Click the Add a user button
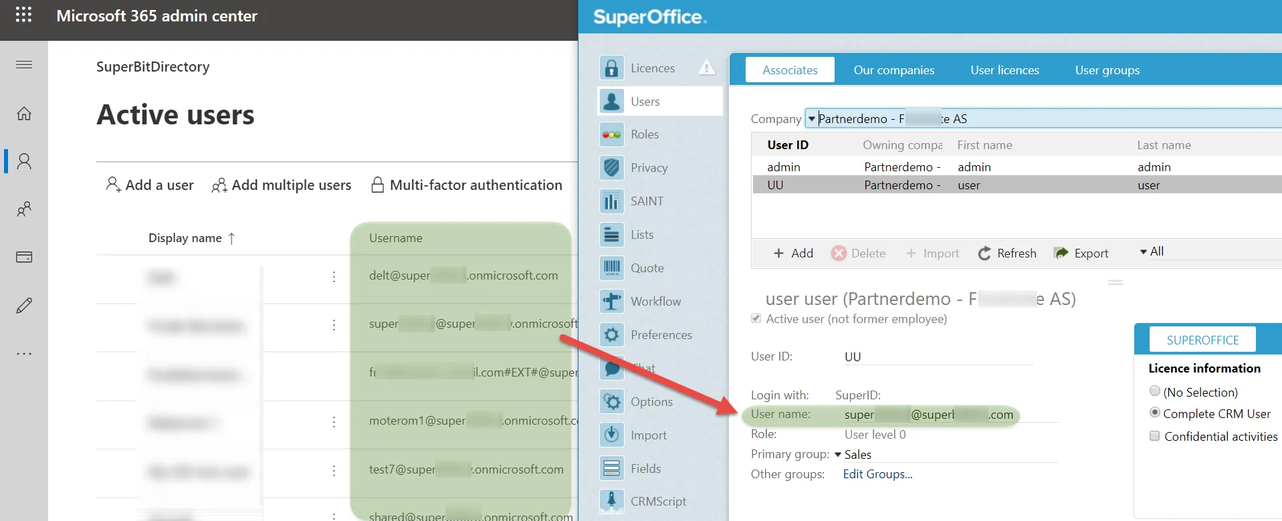The width and height of the screenshot is (1282, 521). tap(150, 185)
